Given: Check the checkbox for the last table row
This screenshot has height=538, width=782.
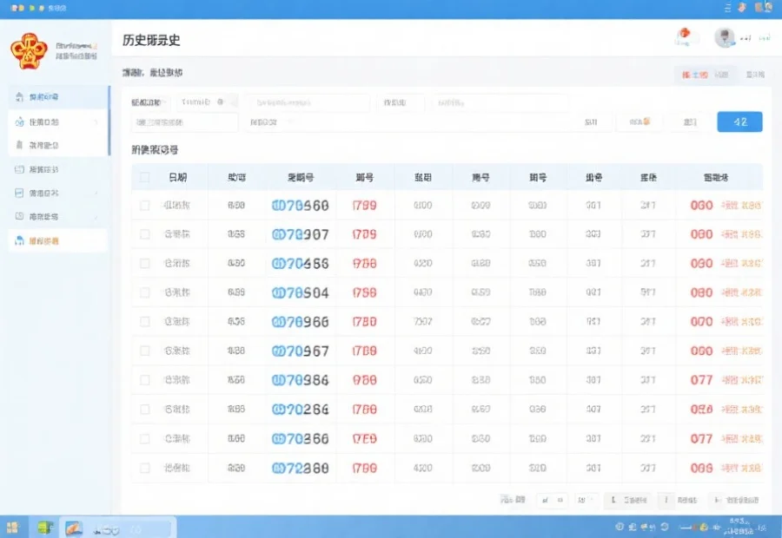Looking at the screenshot, I should (x=145, y=469).
